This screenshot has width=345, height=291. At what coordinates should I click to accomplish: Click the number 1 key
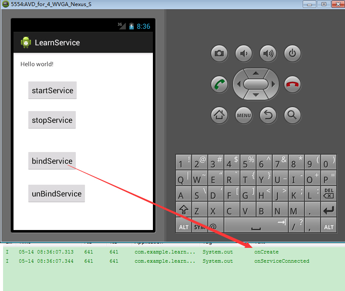[184, 162]
